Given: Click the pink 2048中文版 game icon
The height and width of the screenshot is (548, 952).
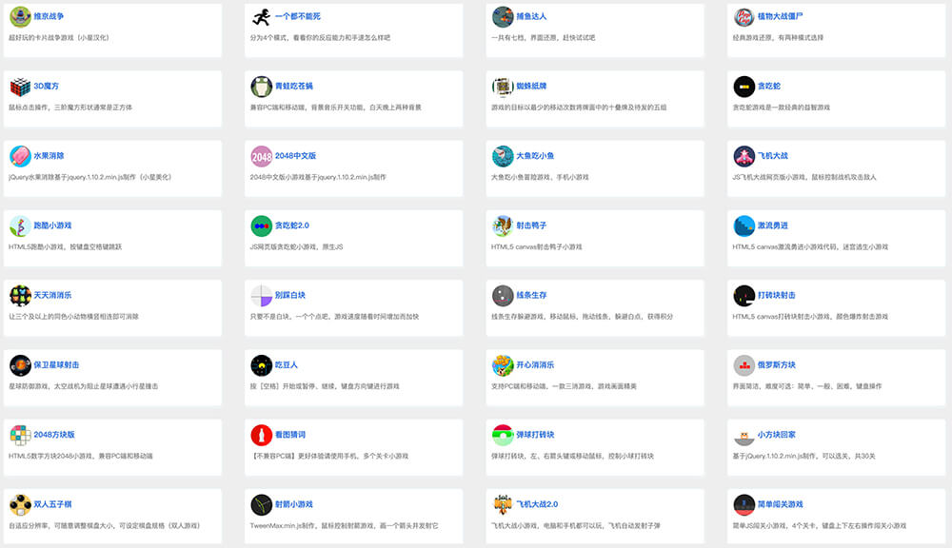Looking at the screenshot, I should (x=262, y=156).
